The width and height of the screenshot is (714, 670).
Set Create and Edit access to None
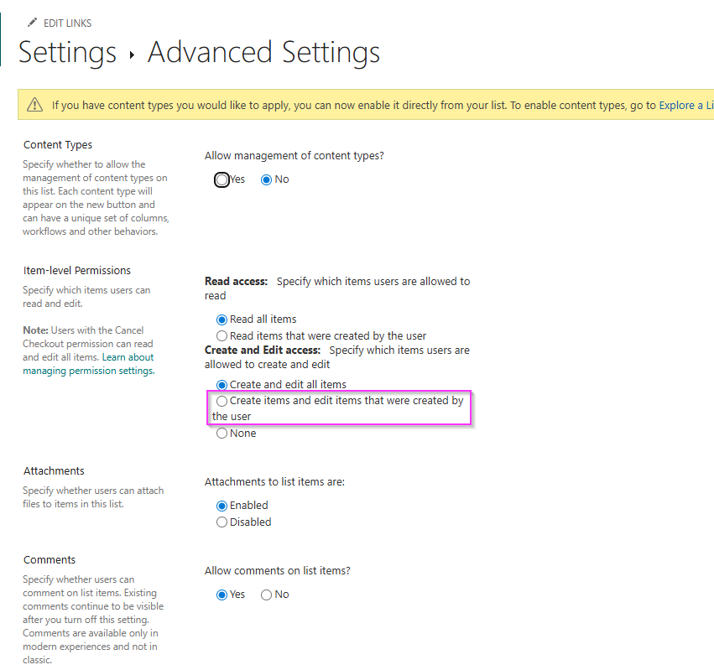coord(222,434)
